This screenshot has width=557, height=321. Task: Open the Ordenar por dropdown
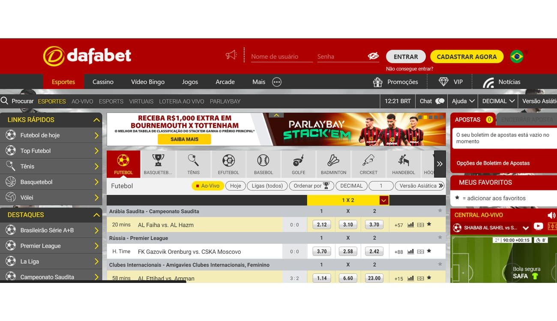pyautogui.click(x=311, y=186)
